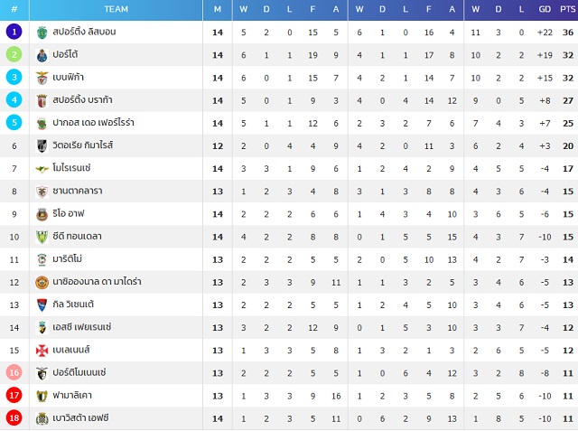Click the Vitoria Guimaraes crest in row 6
This screenshot has width=578, height=431.
click(x=42, y=146)
